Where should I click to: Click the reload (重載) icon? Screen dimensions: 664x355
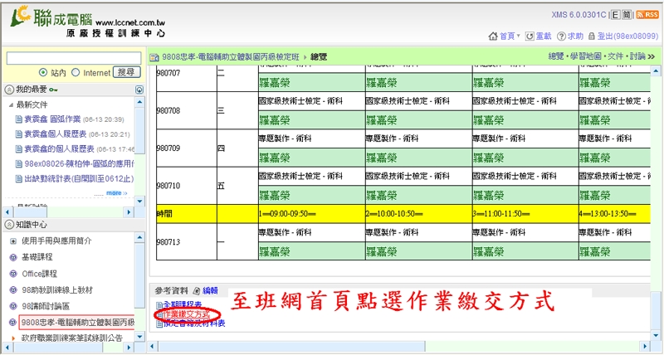[x=528, y=36]
